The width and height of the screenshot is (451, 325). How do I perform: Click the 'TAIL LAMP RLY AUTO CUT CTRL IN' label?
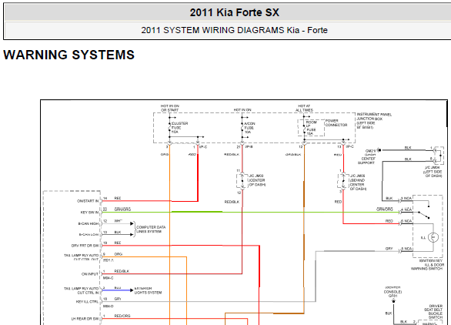click(81, 290)
